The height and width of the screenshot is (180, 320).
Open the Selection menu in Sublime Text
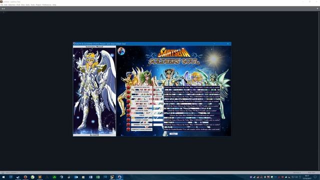[x=12, y=4]
